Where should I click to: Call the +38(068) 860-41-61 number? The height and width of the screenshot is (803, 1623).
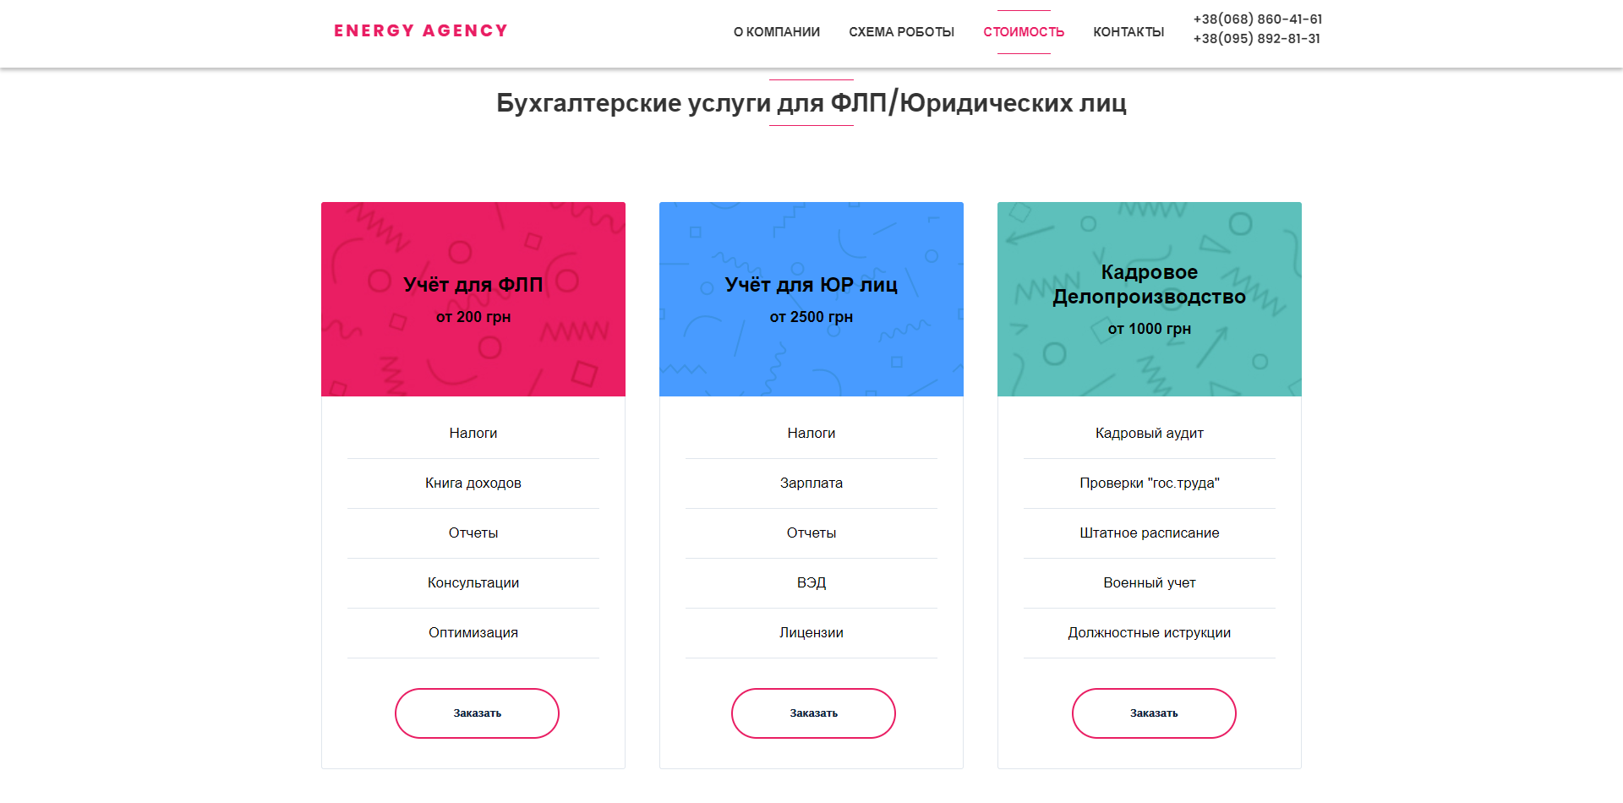[1258, 19]
